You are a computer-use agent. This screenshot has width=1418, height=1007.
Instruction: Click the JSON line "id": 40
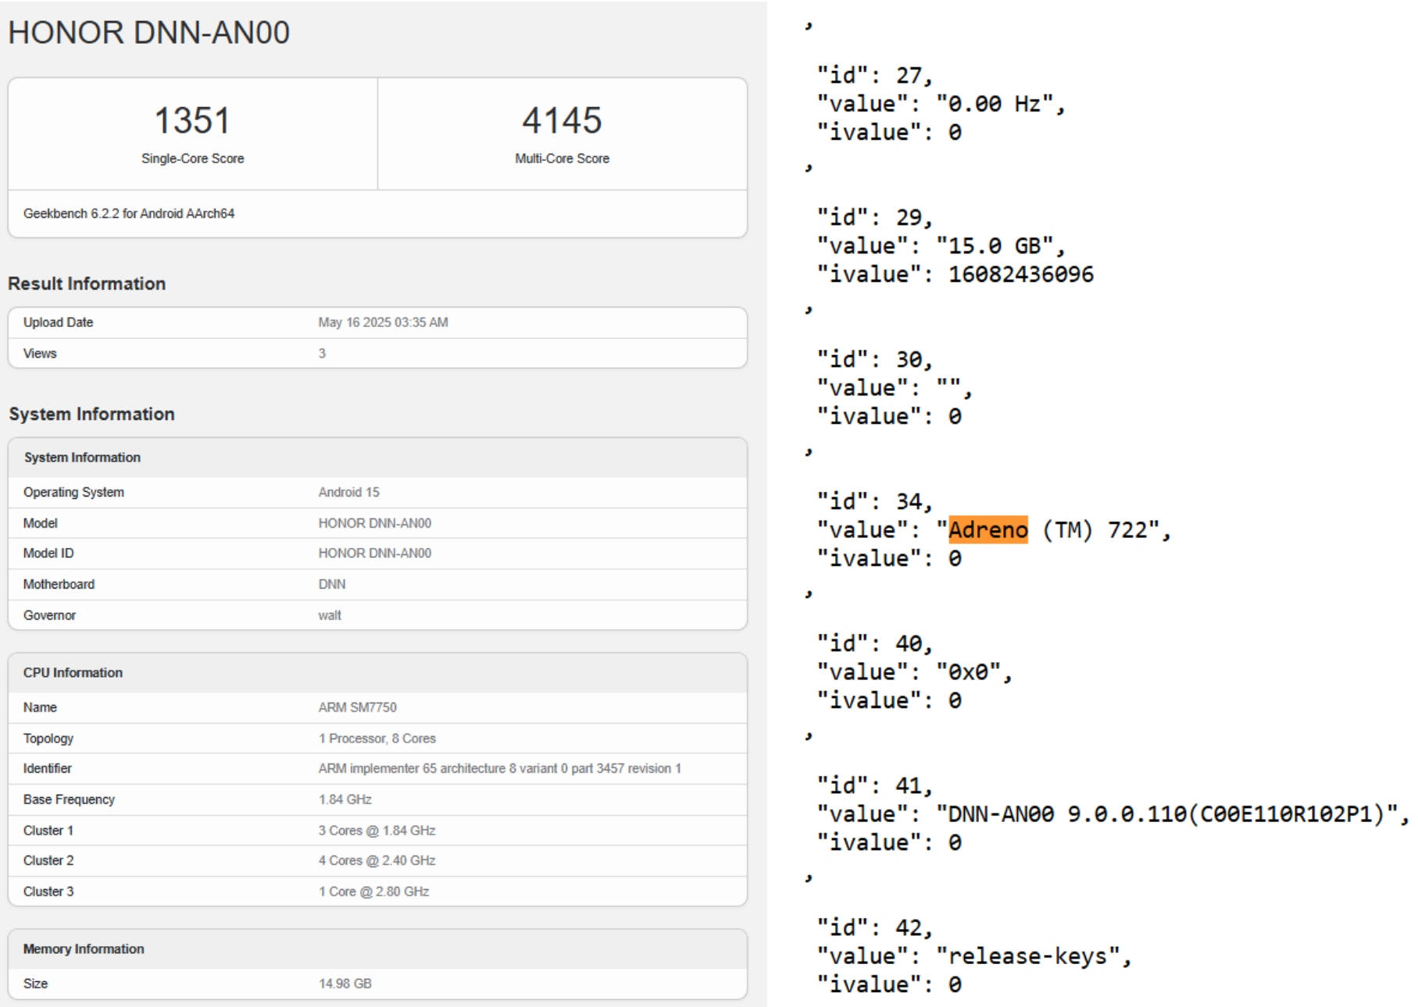[875, 644]
